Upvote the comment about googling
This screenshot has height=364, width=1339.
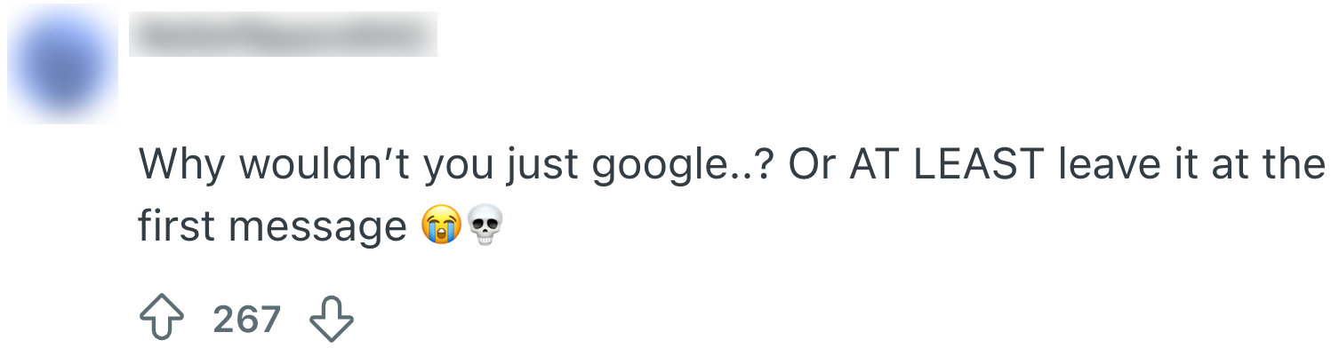[x=163, y=319]
